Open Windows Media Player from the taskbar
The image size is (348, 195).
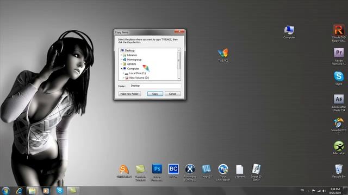click(46, 191)
